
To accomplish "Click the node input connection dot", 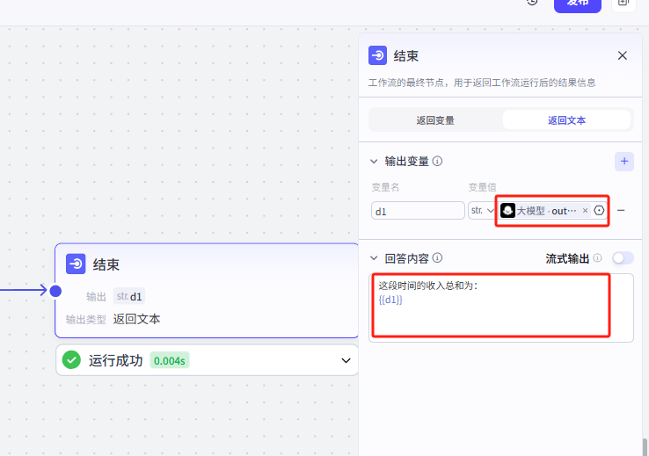I will point(55,291).
